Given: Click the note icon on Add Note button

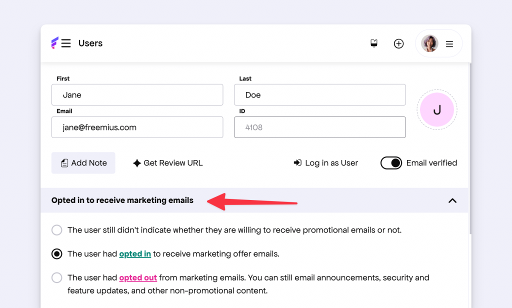Looking at the screenshot, I should tap(64, 162).
